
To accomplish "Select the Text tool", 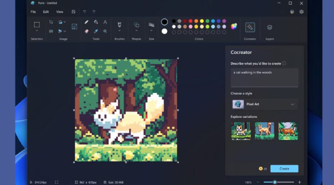I will click(105, 22).
